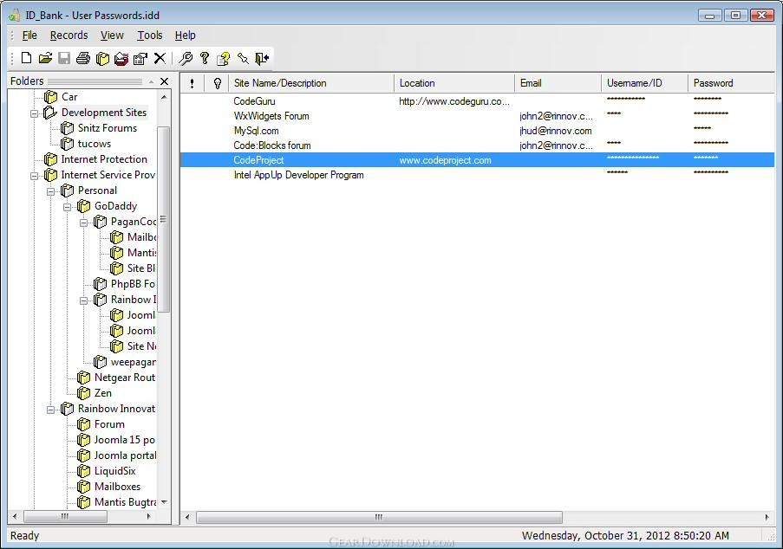
Task: Select the Intel AppUp Developer Program record
Action: pyautogui.click(x=478, y=175)
